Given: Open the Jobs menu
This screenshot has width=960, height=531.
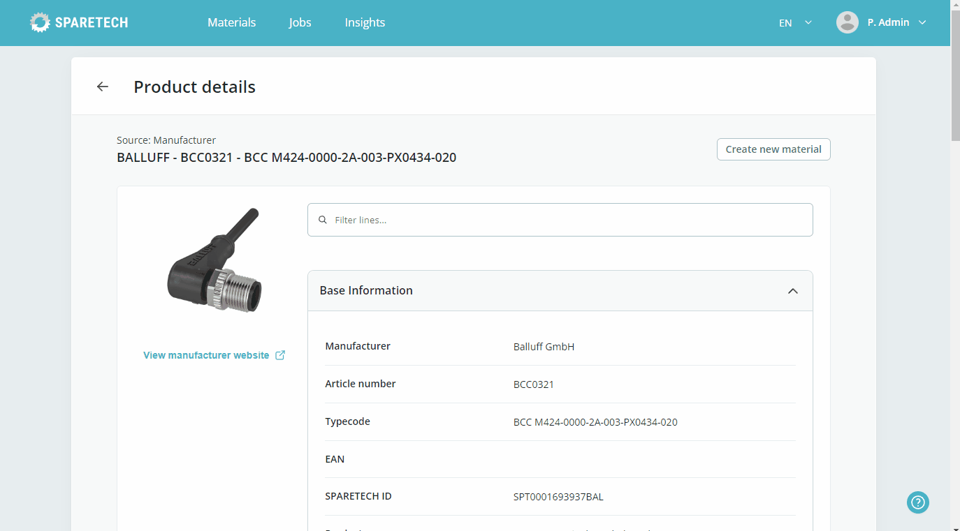Looking at the screenshot, I should (300, 22).
